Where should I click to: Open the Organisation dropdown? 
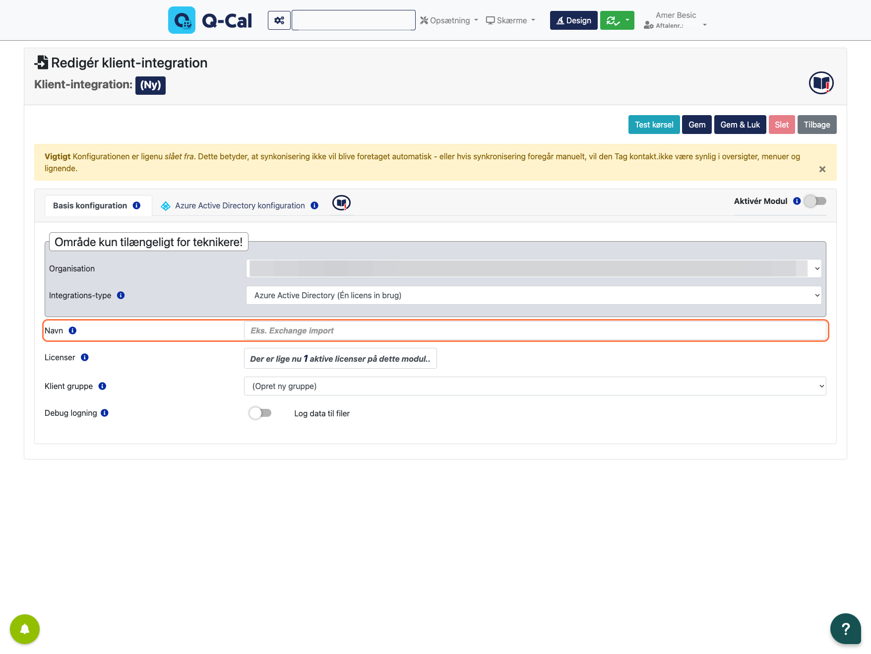[534, 268]
